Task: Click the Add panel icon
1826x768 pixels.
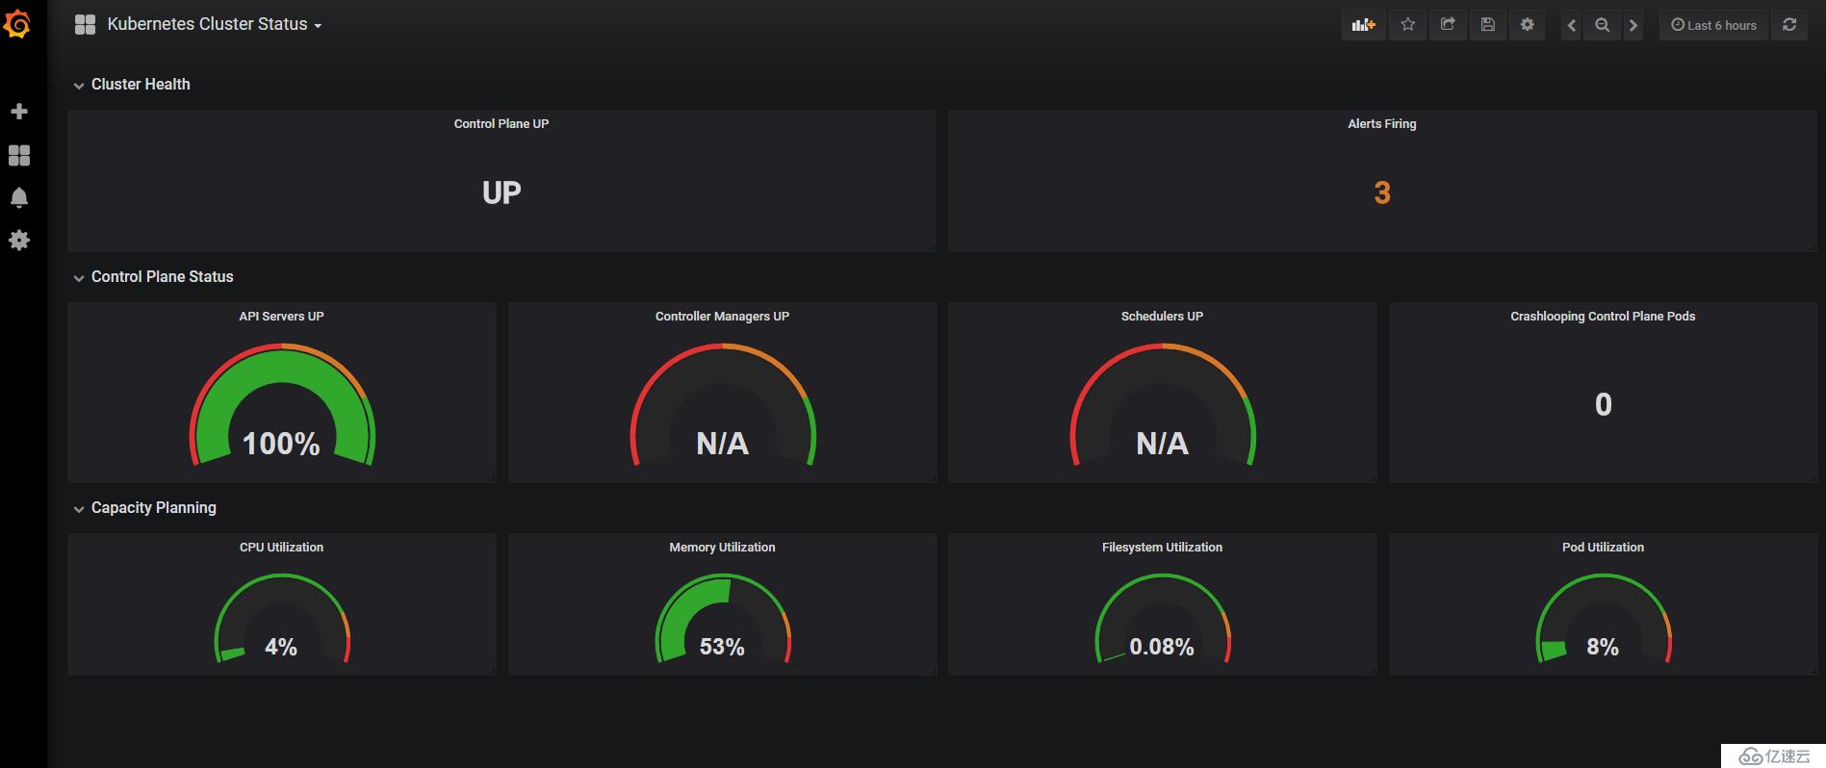Action: tap(1363, 25)
